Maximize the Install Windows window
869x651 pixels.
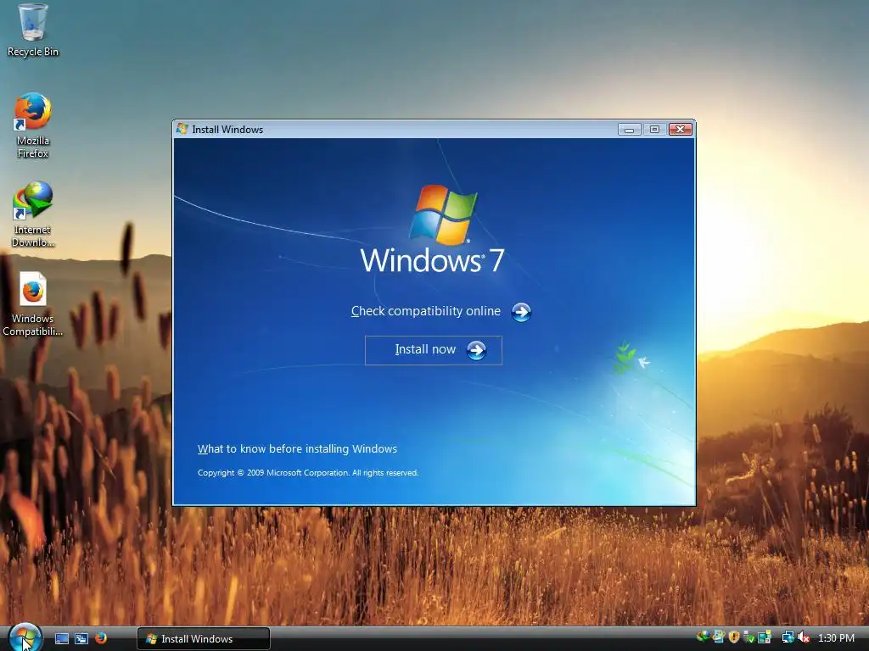point(654,129)
